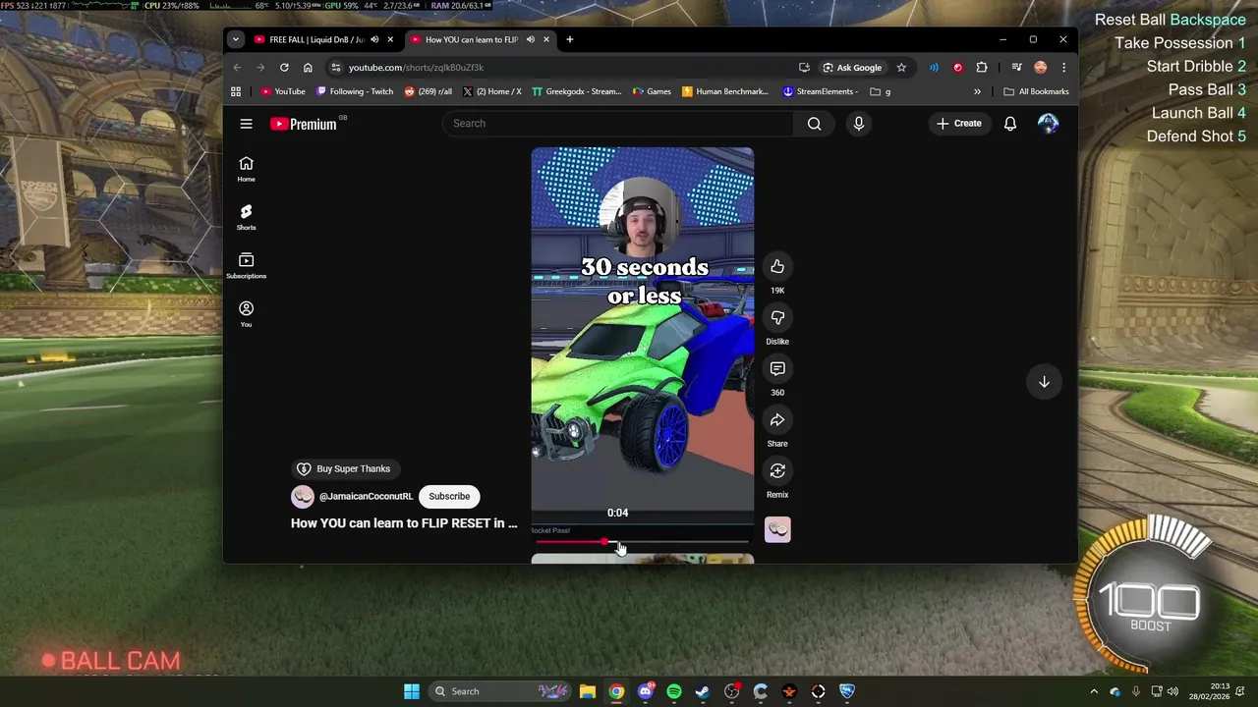Mute the FREE FALL tab audio
The height and width of the screenshot is (707, 1258).
click(374, 40)
